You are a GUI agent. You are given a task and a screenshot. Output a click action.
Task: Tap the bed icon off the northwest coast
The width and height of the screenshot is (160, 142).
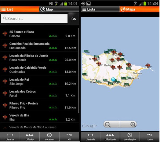[86, 51]
